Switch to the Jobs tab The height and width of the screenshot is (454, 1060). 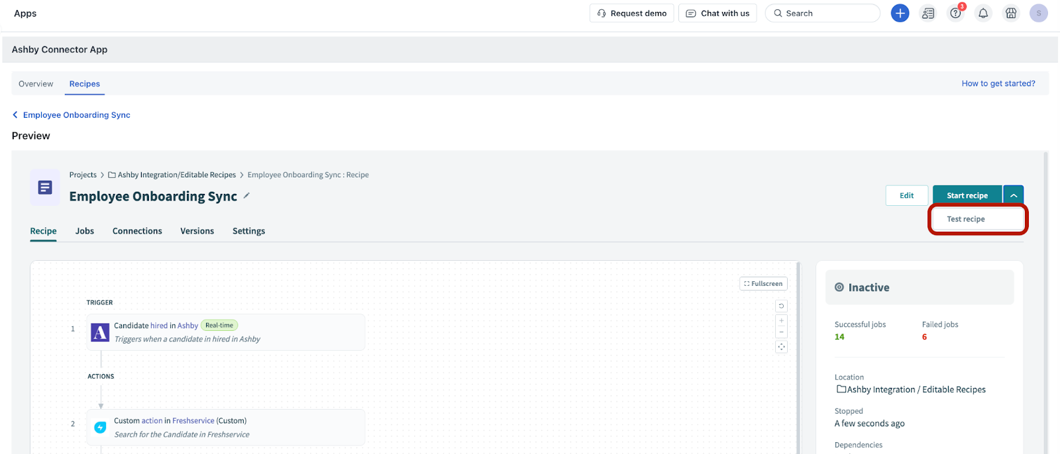click(85, 231)
